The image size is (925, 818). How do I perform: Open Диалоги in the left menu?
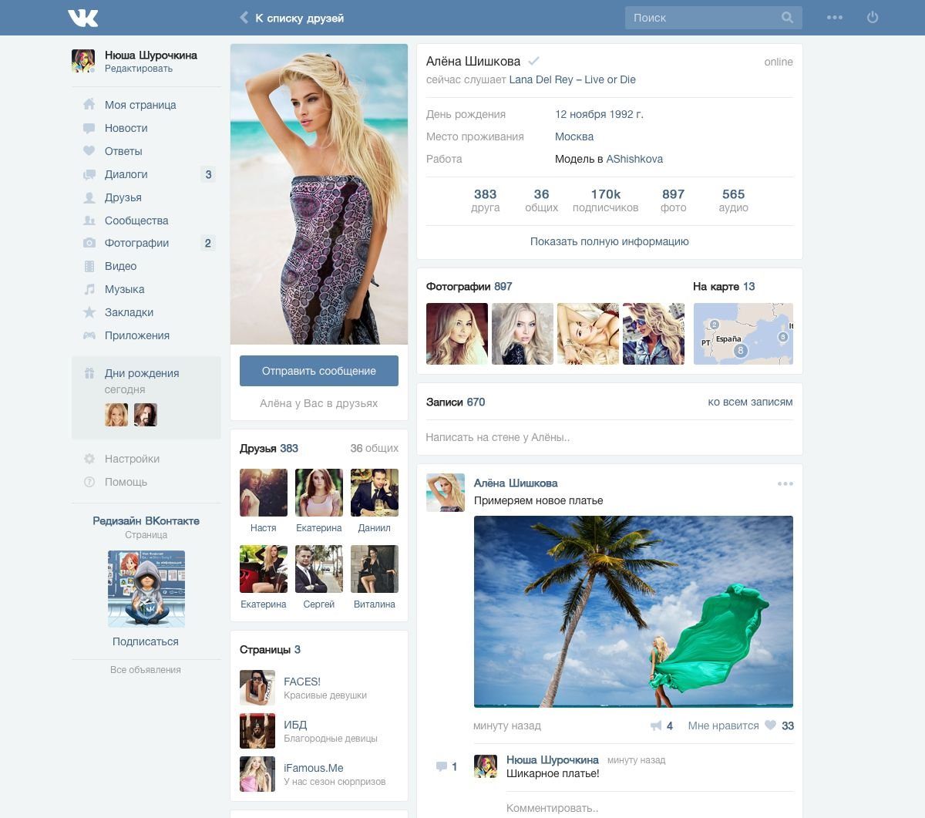coord(126,174)
